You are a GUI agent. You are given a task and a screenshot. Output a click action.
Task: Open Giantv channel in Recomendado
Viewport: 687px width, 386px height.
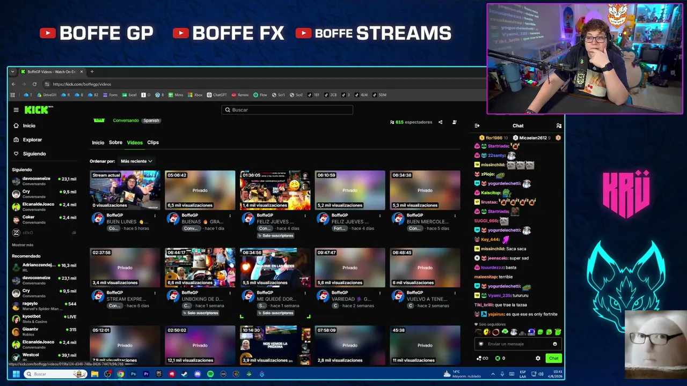pos(44,332)
